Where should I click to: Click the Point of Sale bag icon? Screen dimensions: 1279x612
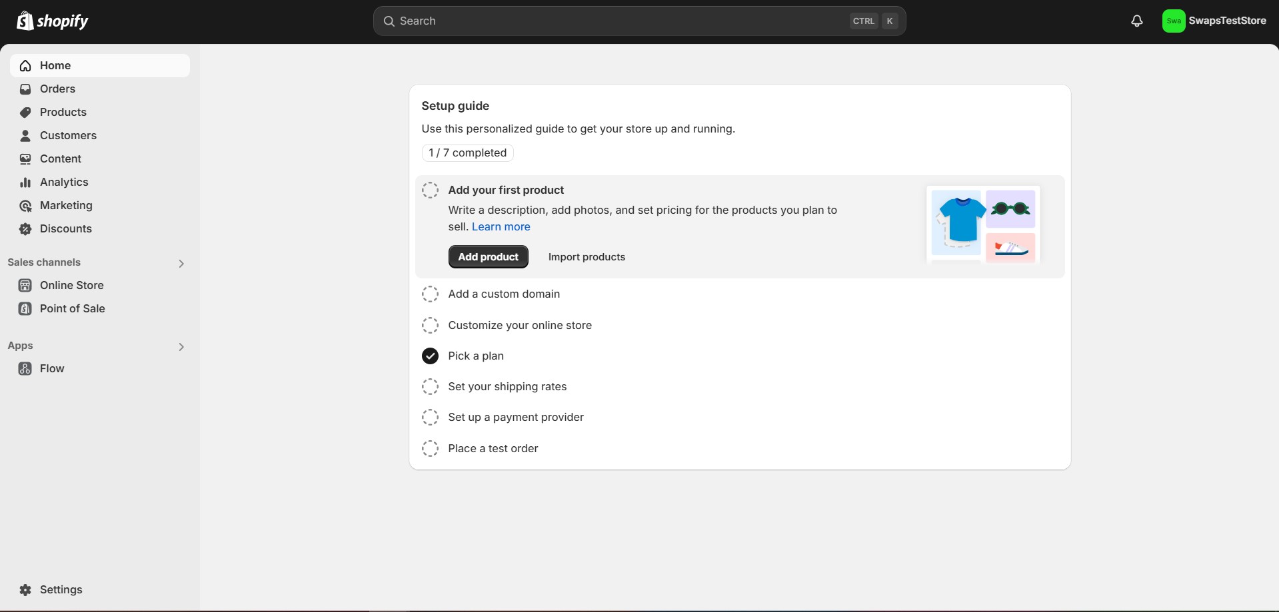25,308
